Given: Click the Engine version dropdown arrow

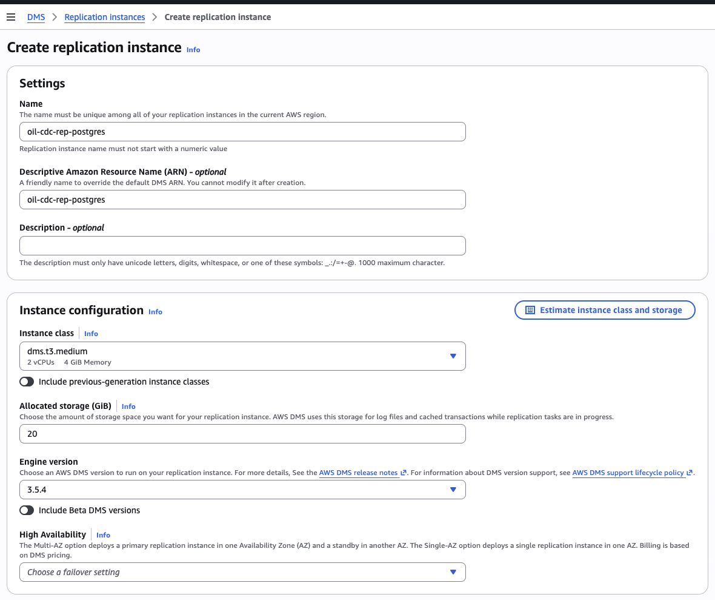Looking at the screenshot, I should [x=453, y=490].
